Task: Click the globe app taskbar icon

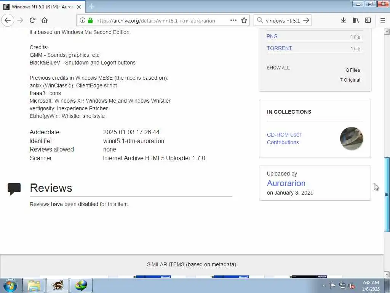Action: click(81, 285)
